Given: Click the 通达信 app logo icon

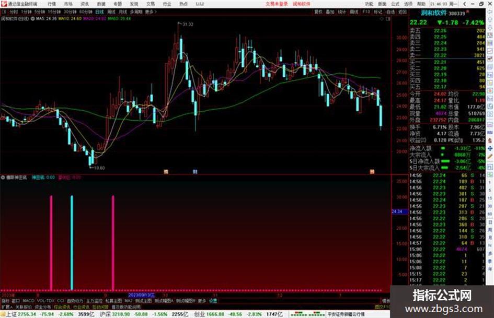Looking at the screenshot, I should pyautogui.click(x=4, y=4).
